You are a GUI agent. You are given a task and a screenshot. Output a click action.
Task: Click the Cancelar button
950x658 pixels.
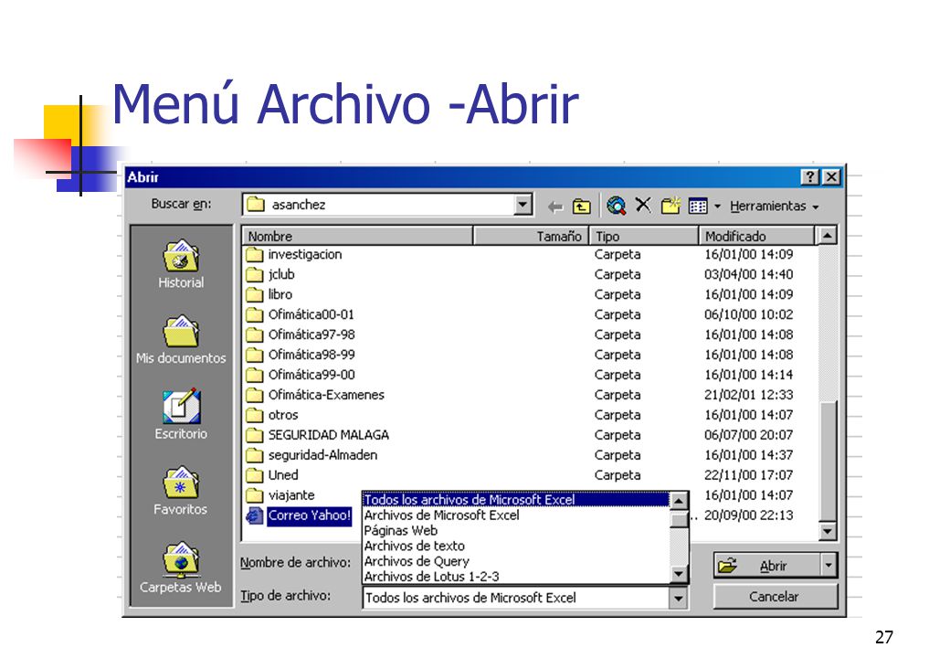pos(775,597)
